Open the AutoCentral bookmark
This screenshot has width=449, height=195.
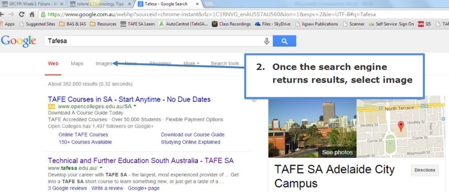click(183, 24)
